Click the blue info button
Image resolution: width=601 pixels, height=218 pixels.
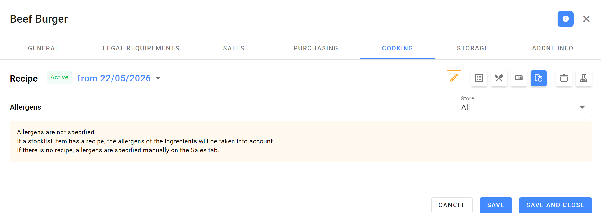(566, 19)
